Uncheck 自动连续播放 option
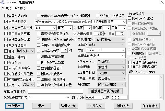The height and width of the screenshot is (111, 165). tap(6, 46)
